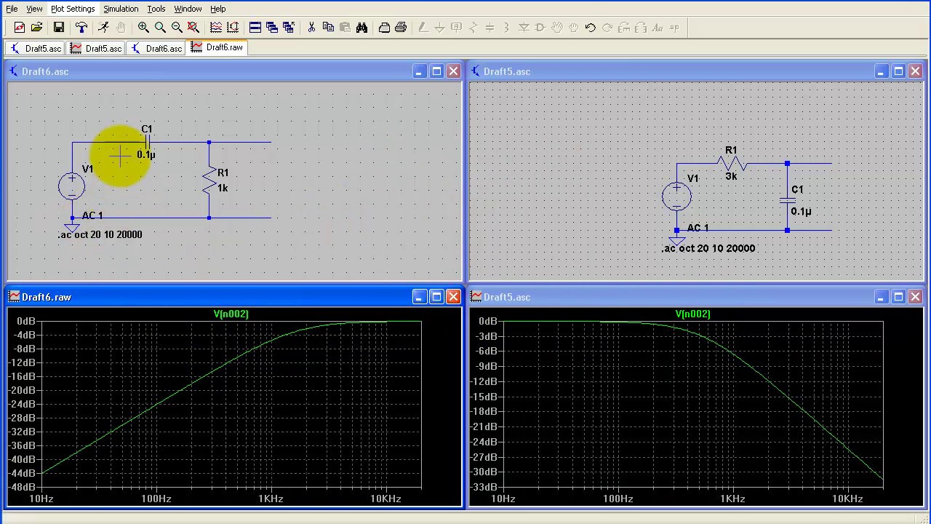
Task: Select the Zoom In magnifier icon
Action: 143,28
